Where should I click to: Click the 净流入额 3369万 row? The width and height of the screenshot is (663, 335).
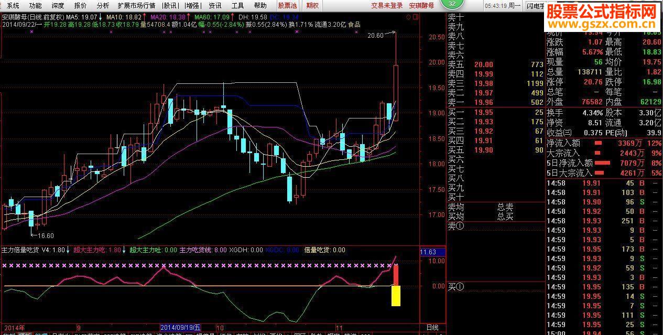tap(604, 143)
